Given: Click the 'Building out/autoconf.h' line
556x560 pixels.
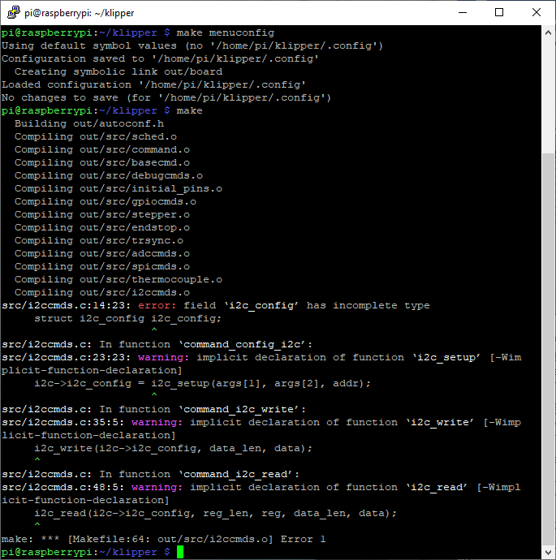Looking at the screenshot, I should click(89, 123).
